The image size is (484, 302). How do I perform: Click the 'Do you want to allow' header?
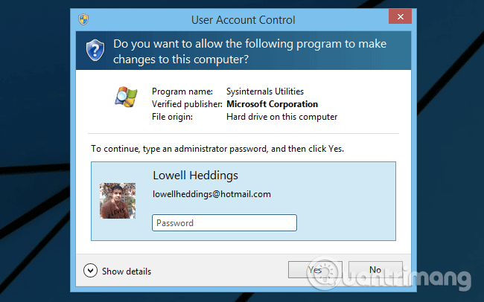(x=249, y=51)
